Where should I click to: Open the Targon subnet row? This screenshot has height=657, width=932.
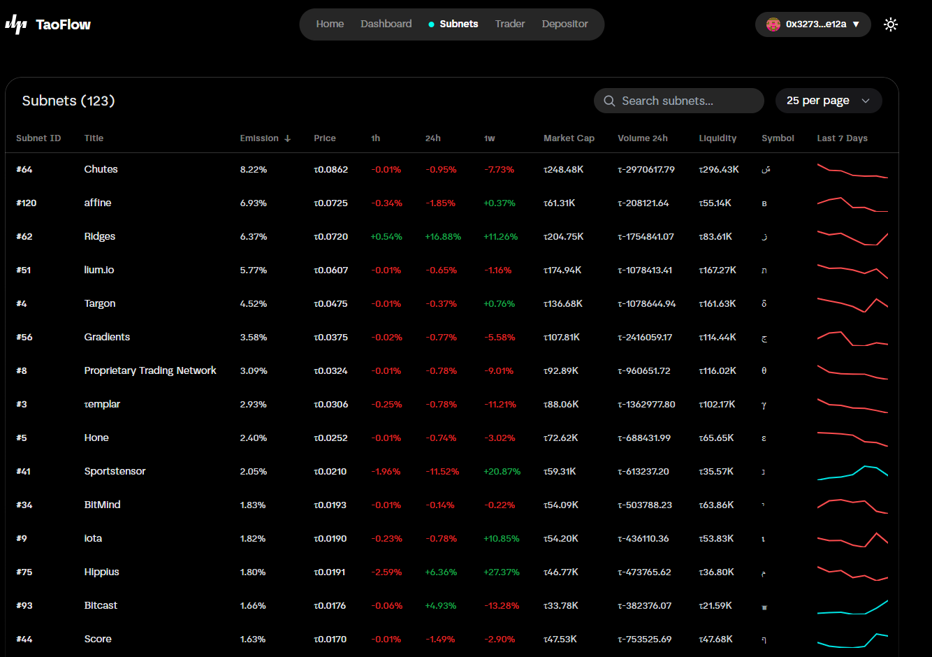100,303
